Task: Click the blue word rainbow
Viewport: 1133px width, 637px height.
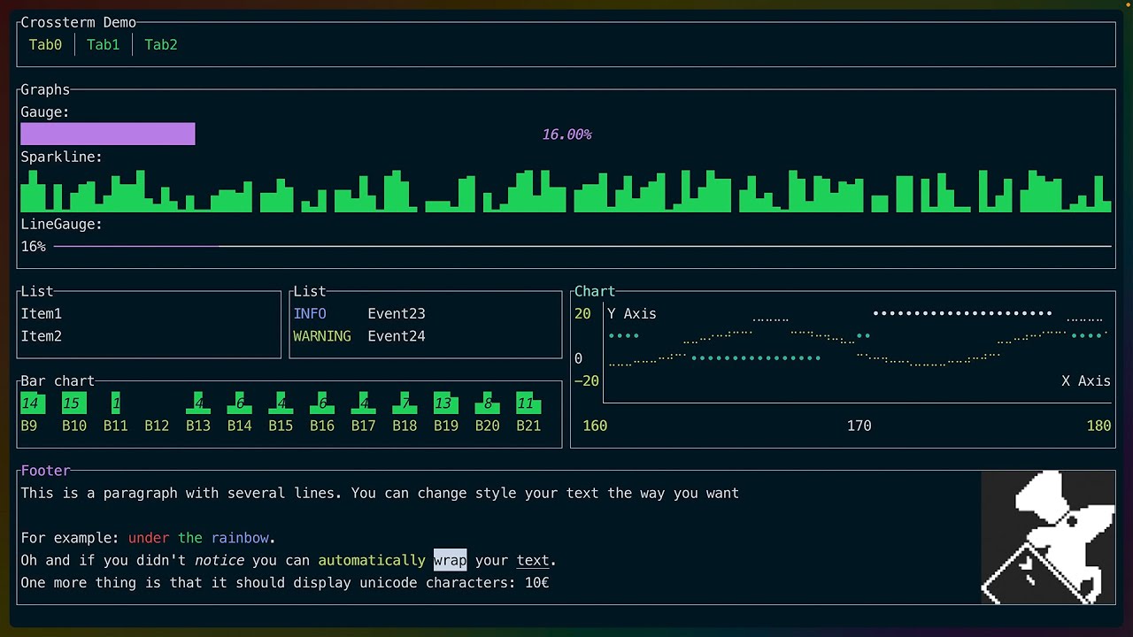Action: point(240,538)
